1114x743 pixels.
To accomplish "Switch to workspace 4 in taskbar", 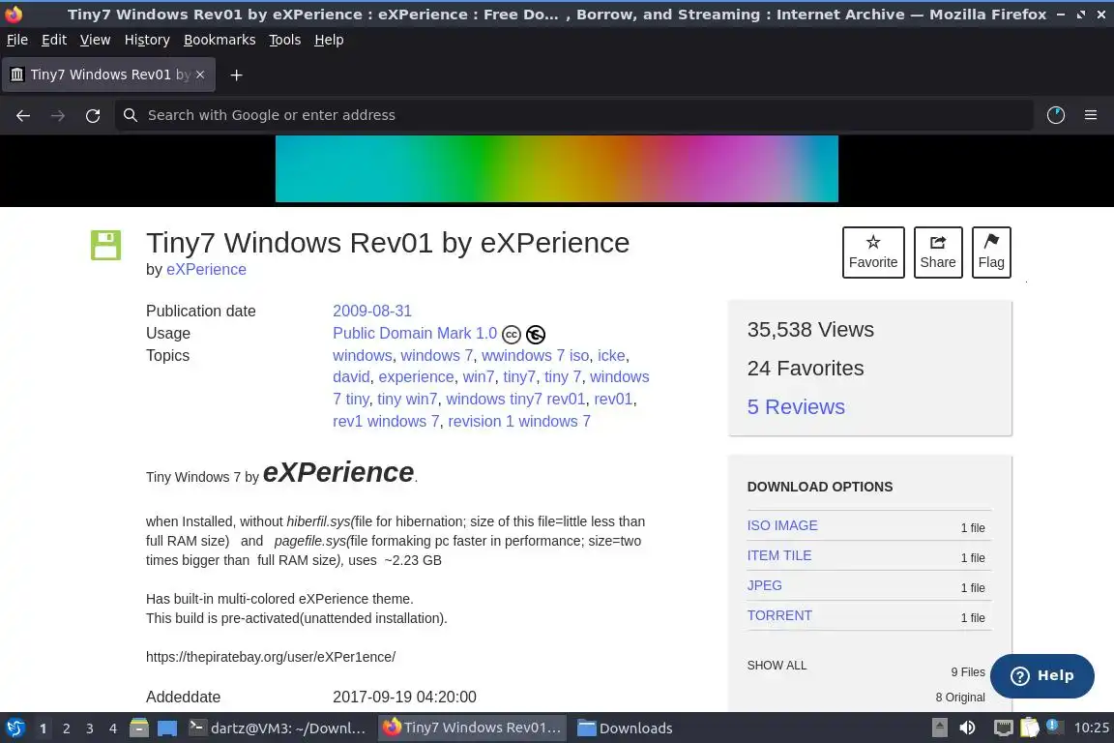I will click(113, 728).
